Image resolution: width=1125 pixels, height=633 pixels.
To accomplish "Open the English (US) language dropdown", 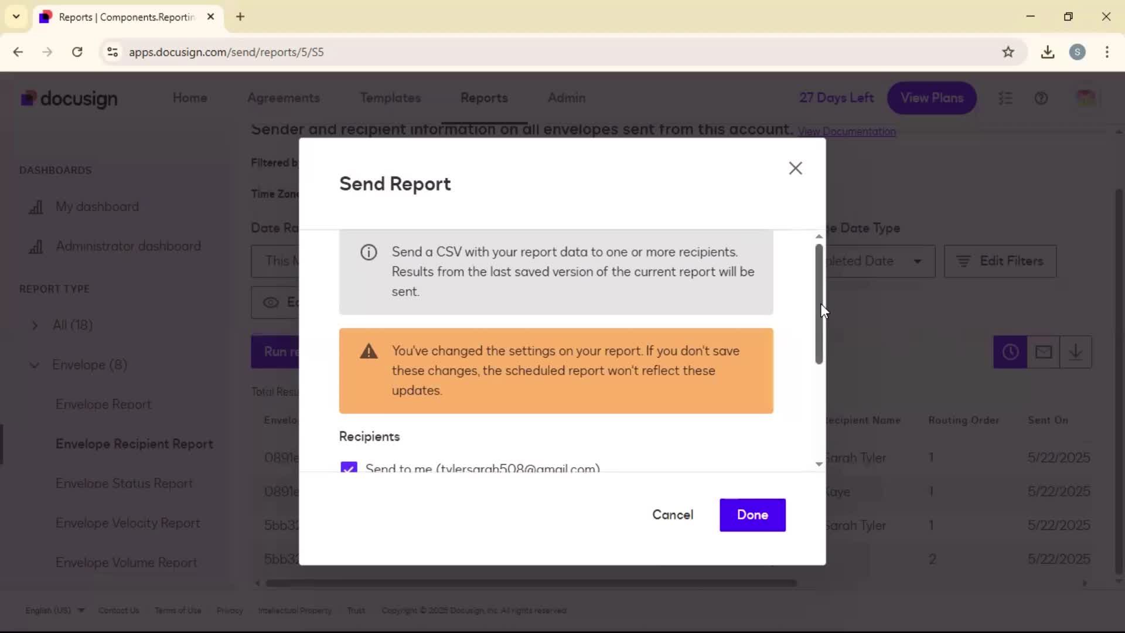I will pyautogui.click(x=54, y=611).
